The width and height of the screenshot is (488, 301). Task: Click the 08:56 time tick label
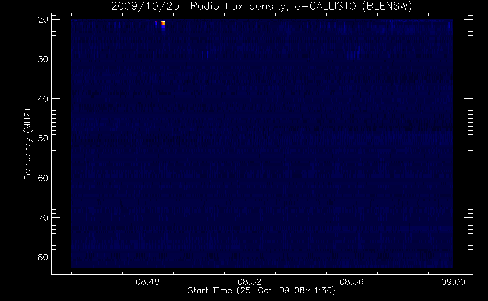tap(351, 282)
